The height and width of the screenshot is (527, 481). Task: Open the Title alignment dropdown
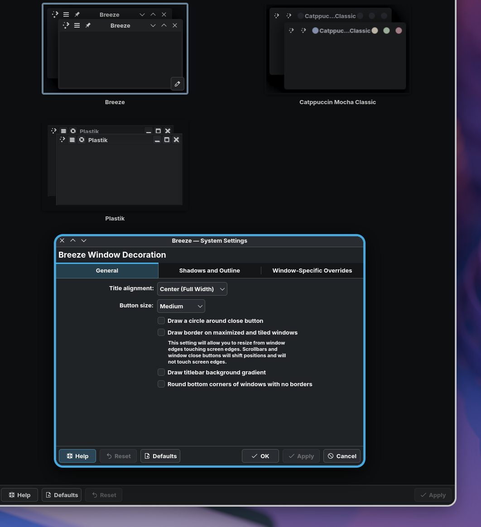[x=192, y=289]
